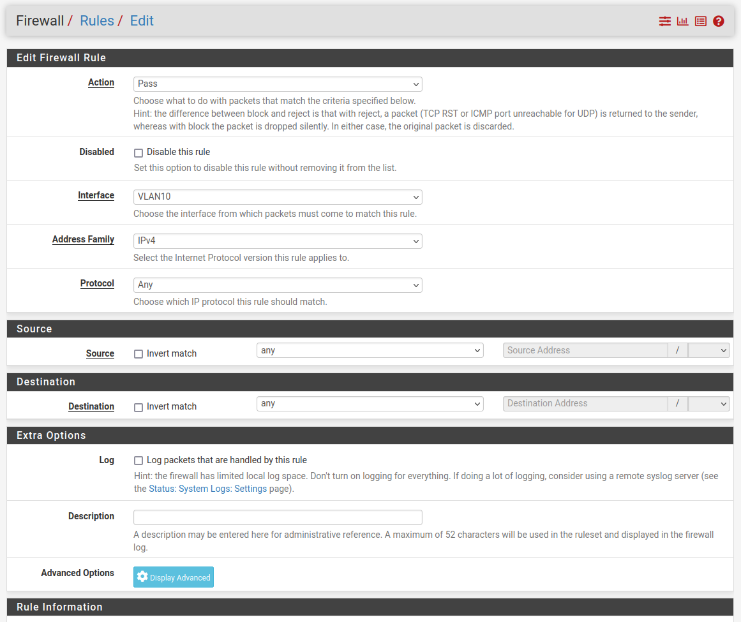Click the underlined Action label
Screen dimensions: 741x622
pyautogui.click(x=101, y=83)
